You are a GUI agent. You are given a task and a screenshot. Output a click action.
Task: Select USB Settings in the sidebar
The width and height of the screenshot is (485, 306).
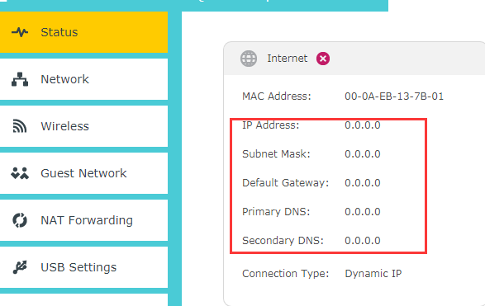(83, 267)
